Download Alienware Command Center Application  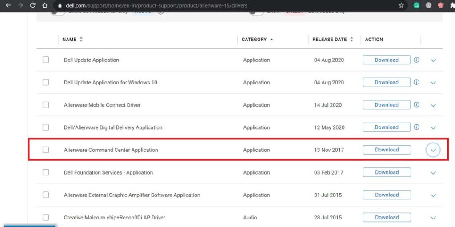[x=387, y=150]
